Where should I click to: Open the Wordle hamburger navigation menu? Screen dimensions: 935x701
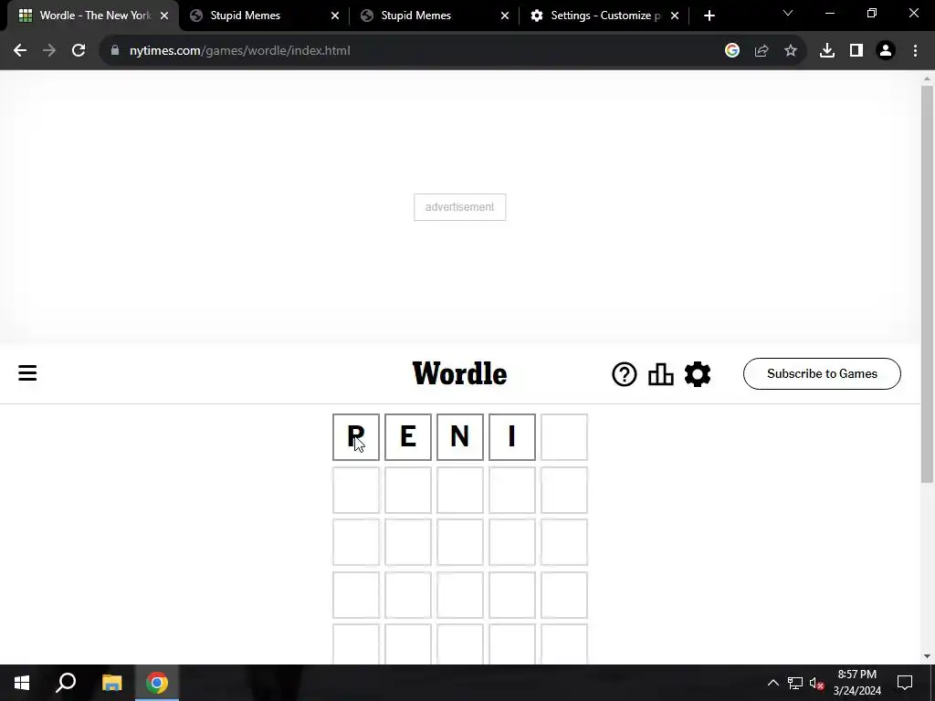[x=27, y=373]
